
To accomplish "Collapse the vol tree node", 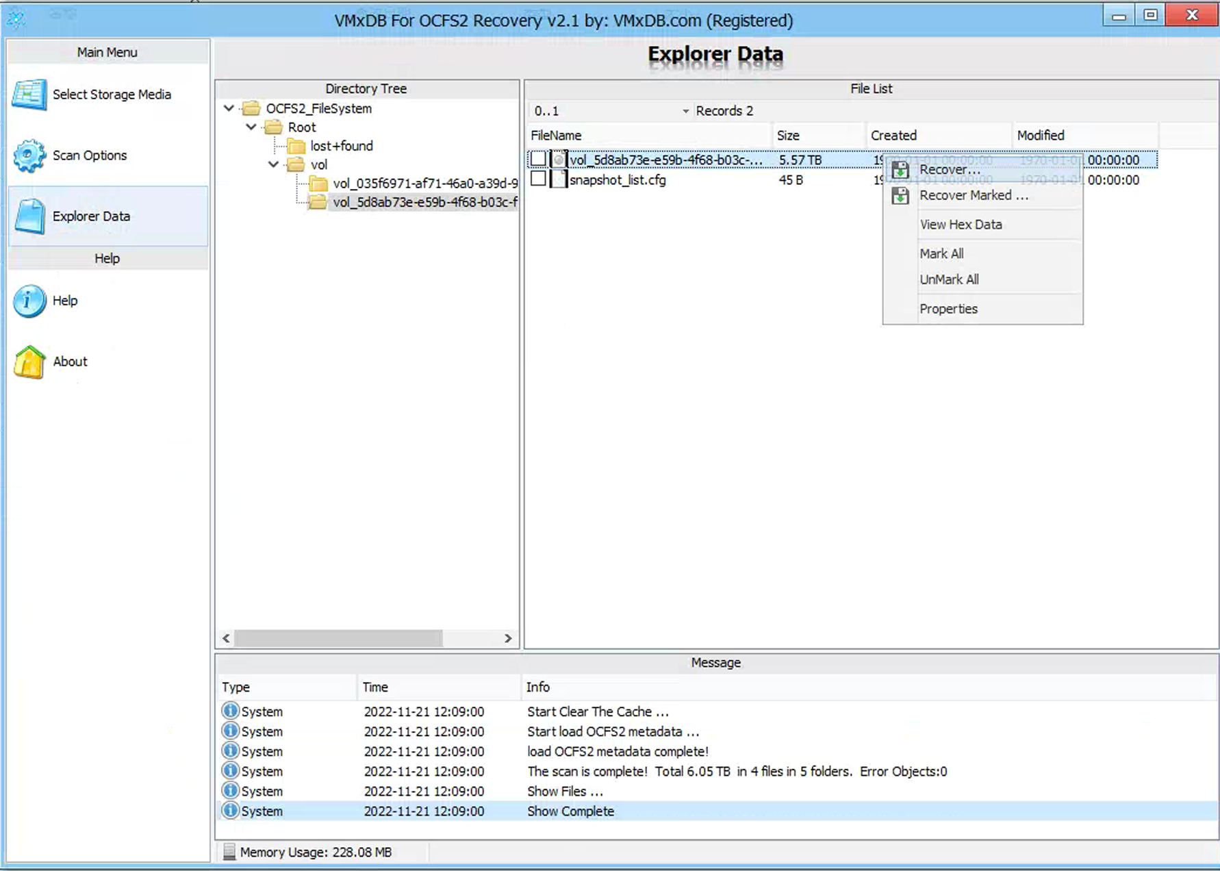I will click(273, 164).
